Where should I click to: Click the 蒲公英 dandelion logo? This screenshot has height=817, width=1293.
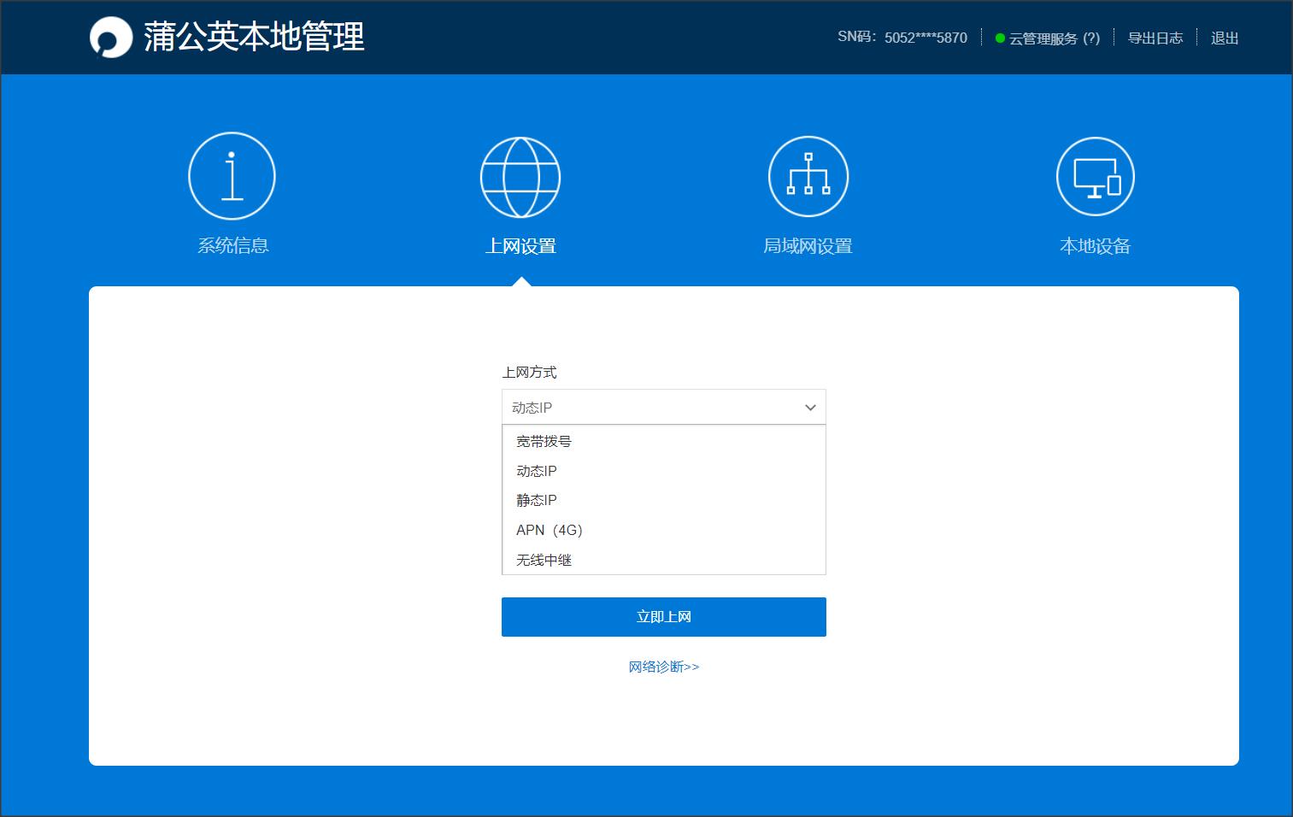pyautogui.click(x=110, y=38)
